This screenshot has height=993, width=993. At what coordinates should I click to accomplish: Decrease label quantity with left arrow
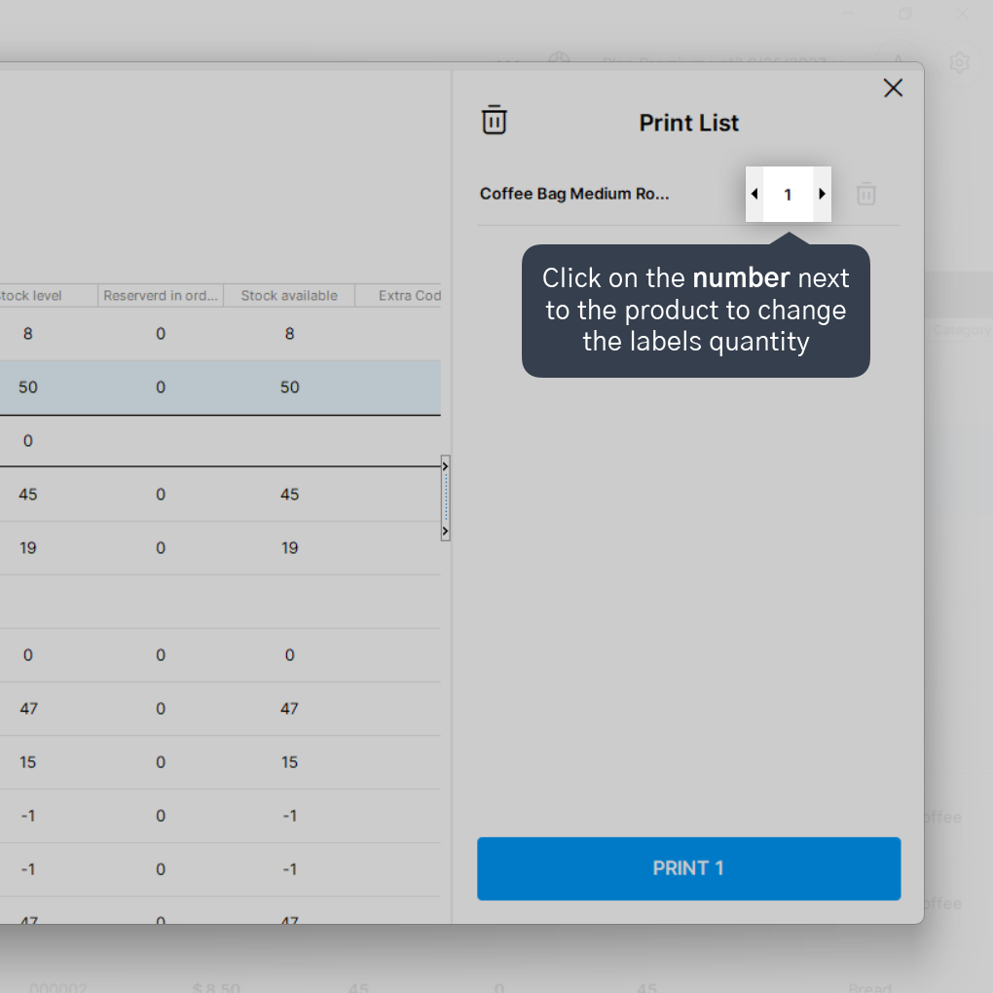coord(754,194)
